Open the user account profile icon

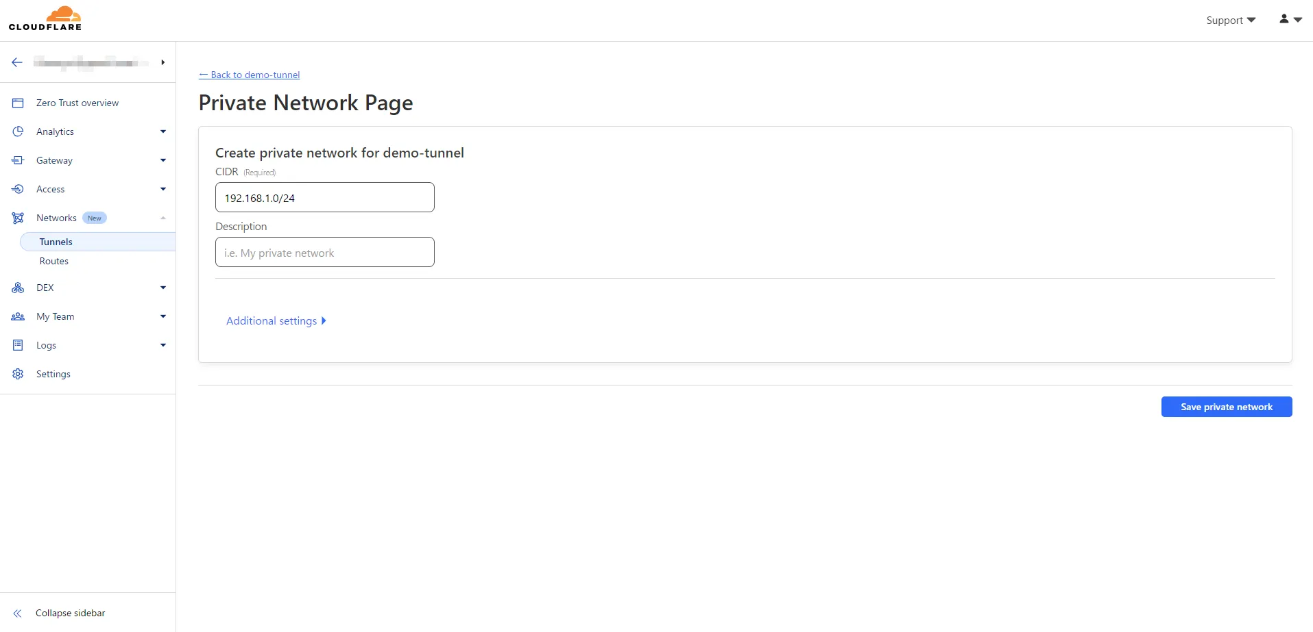click(1284, 19)
